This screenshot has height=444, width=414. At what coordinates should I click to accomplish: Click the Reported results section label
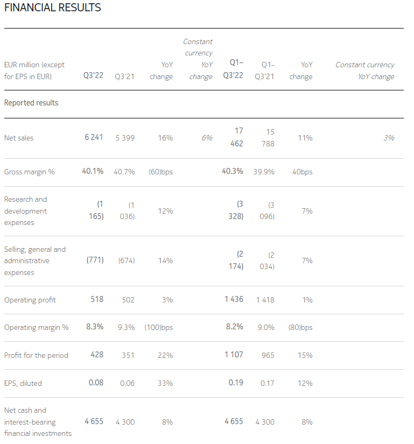click(31, 103)
